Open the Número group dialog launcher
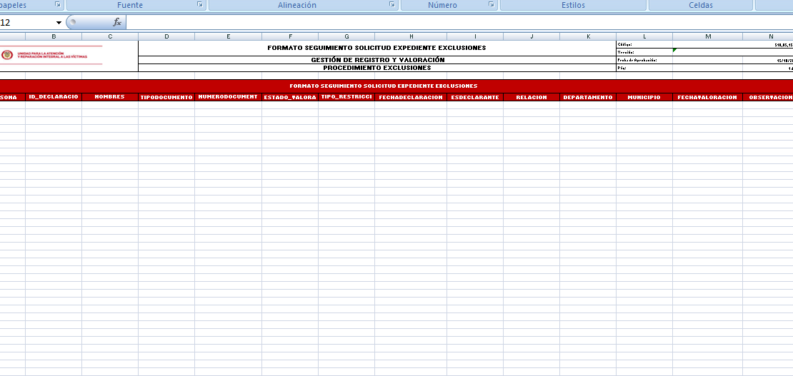This screenshot has width=793, height=376. [491, 4]
